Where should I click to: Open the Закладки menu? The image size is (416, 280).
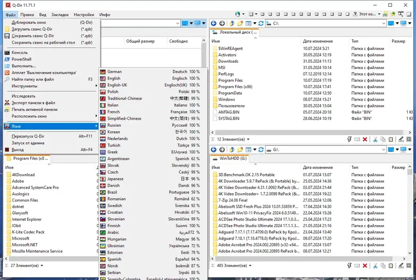pyautogui.click(x=60, y=15)
